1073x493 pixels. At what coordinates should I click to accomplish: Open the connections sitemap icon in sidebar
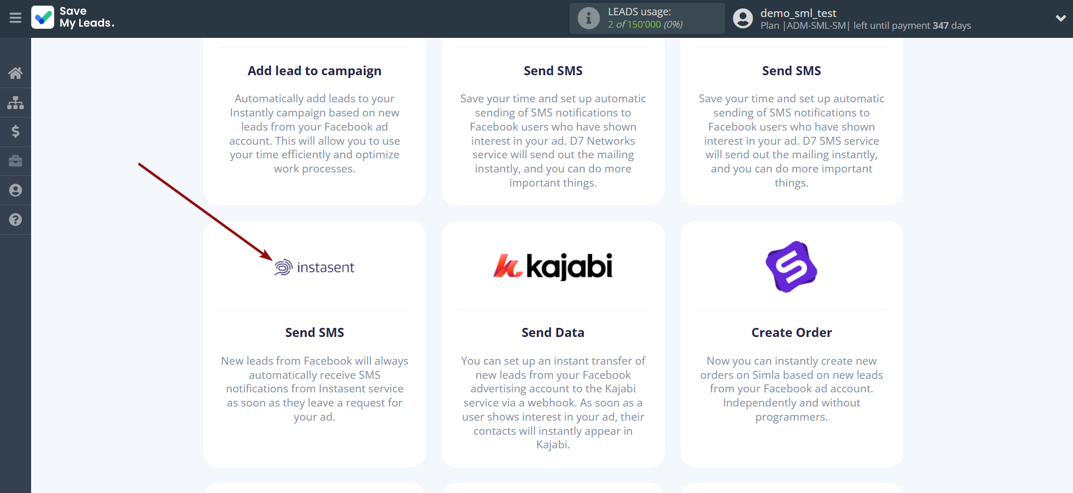(15, 102)
